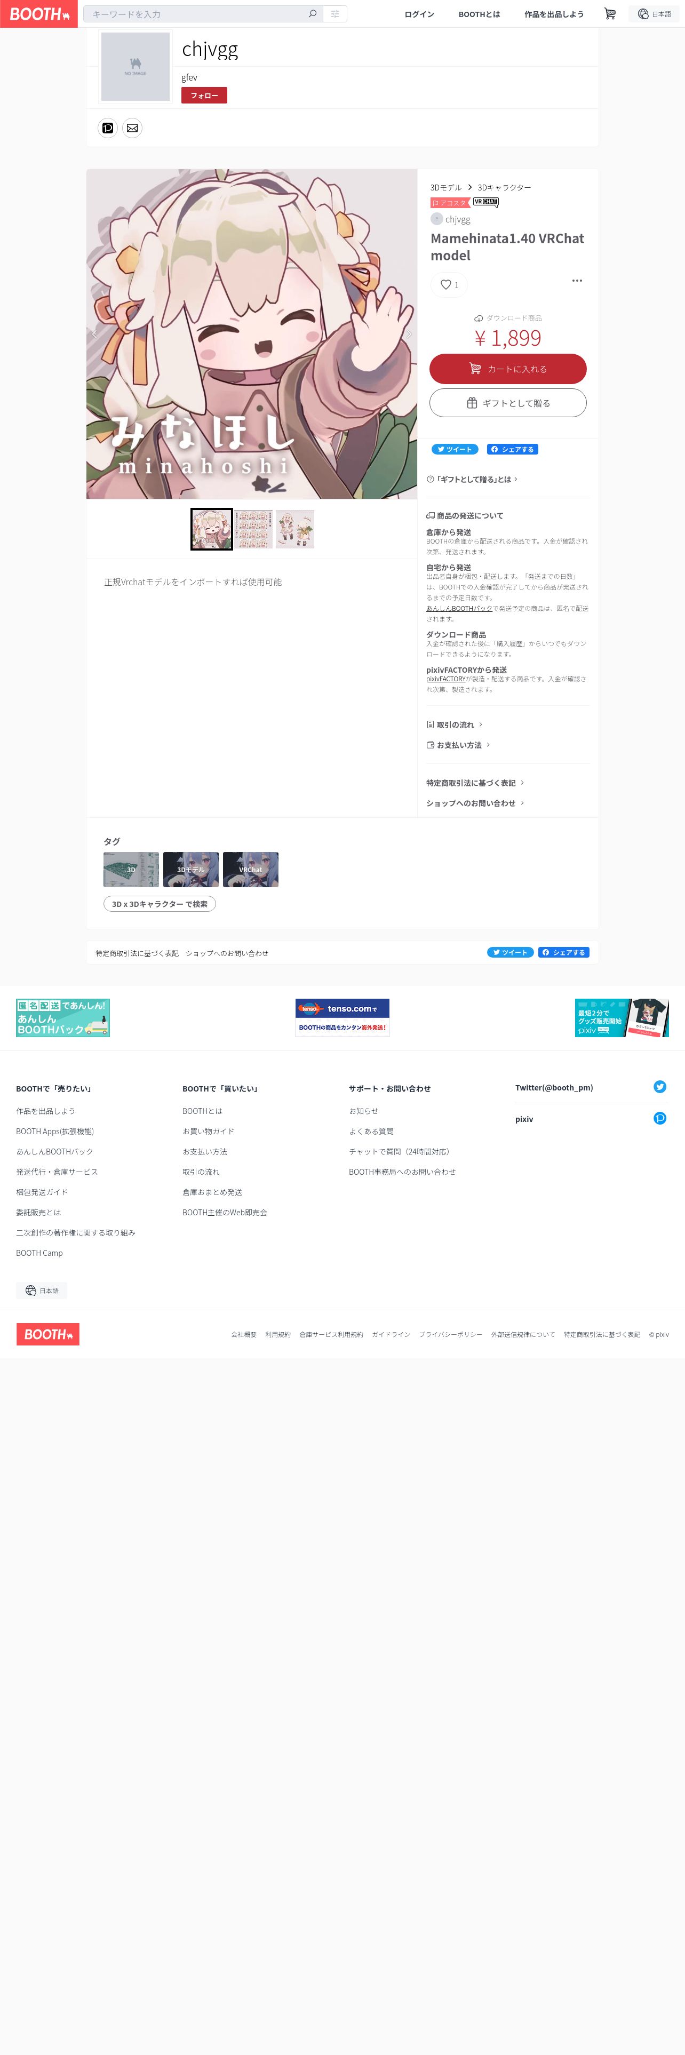Open 「ギフトとして贈る」とは help link
Image resolution: width=685 pixels, height=2055 pixels.
472,479
